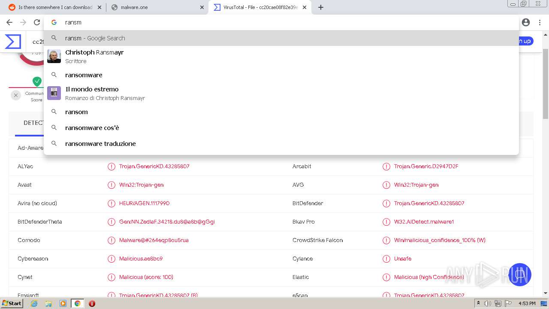
Task: Click the red security icon in taskbar
Action: tap(92, 303)
